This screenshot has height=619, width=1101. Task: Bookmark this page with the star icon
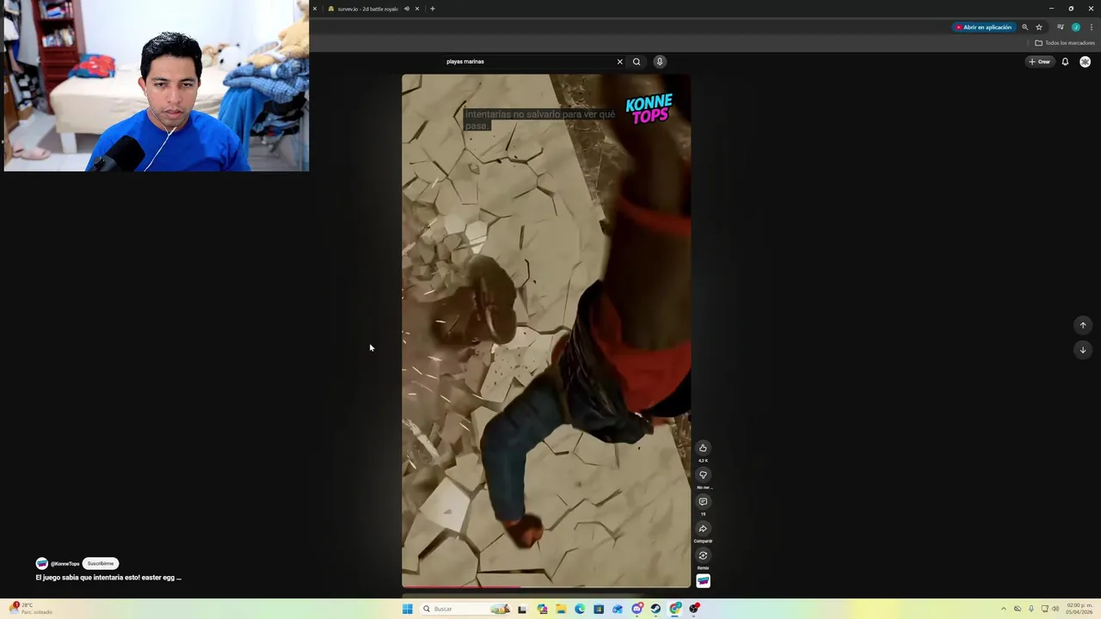(x=1039, y=28)
